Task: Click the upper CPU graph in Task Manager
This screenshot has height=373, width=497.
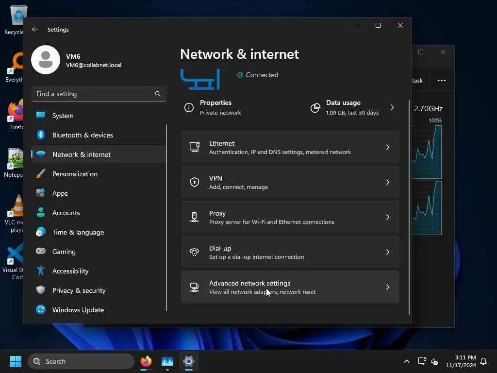Action: [427, 152]
